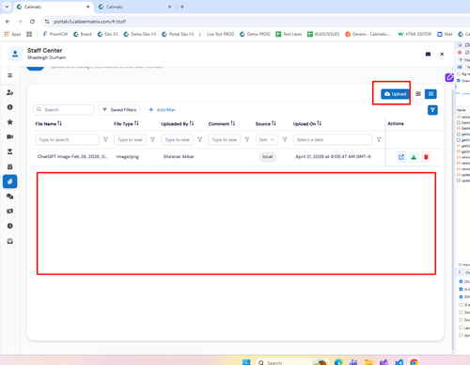Image resolution: width=470 pixels, height=365 pixels.
Task: Click the Windows taskbar Search box
Action: 292,362
